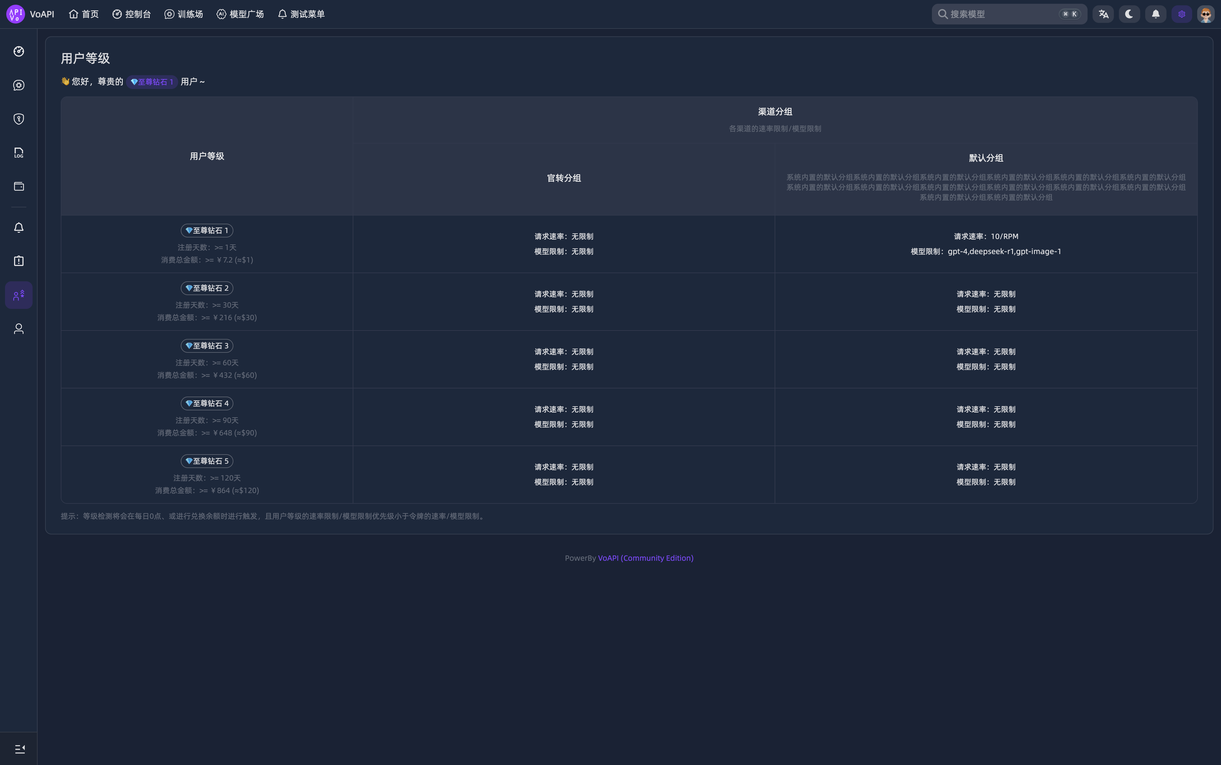Click the VoAPI (Community Edition) link
The height and width of the screenshot is (765, 1221).
[x=645, y=558]
